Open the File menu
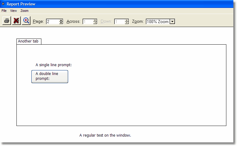The image size is (237, 146). click(4, 11)
